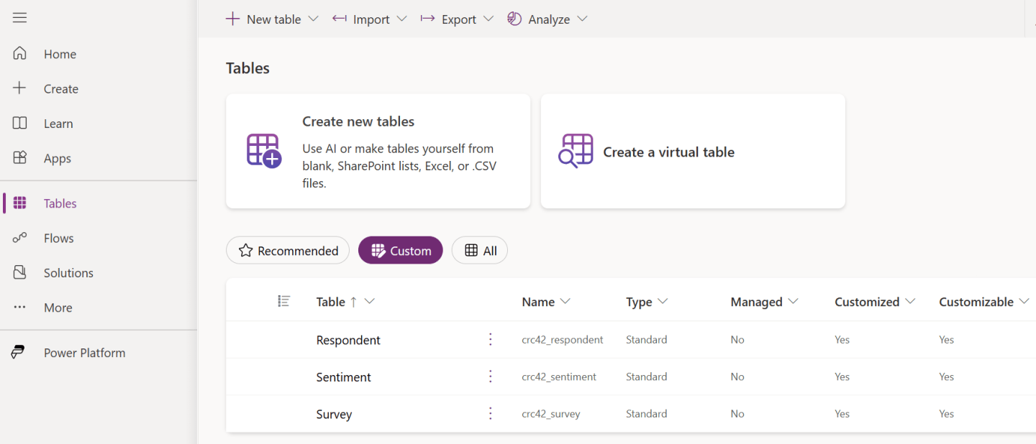The width and height of the screenshot is (1036, 444).
Task: Click crc42_respondent name cell
Action: click(563, 340)
